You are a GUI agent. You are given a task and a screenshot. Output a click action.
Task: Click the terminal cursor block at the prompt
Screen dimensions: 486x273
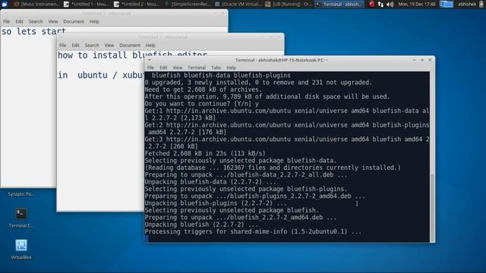click(x=147, y=238)
